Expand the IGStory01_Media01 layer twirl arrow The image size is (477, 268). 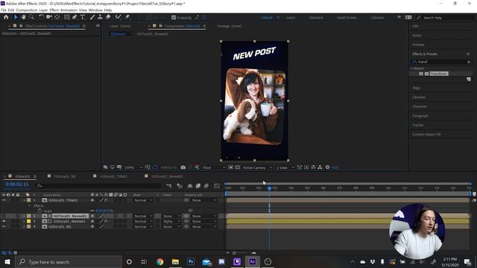(x=24, y=222)
